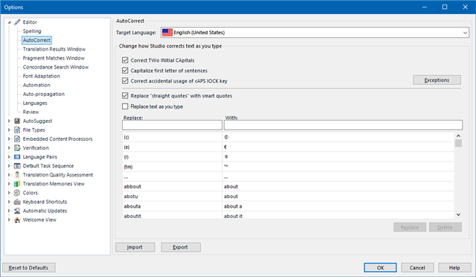Expand the Keyboard Shortcuts node
Image resolution: width=476 pixels, height=277 pixels.
(x=9, y=202)
